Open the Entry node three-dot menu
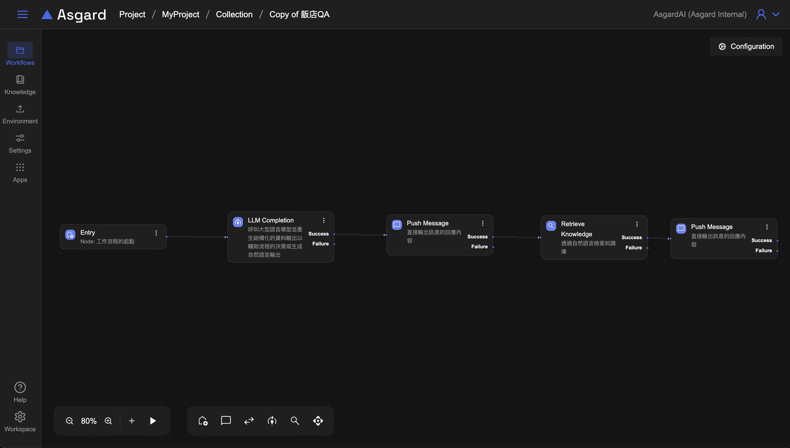This screenshot has width=790, height=448. click(156, 233)
